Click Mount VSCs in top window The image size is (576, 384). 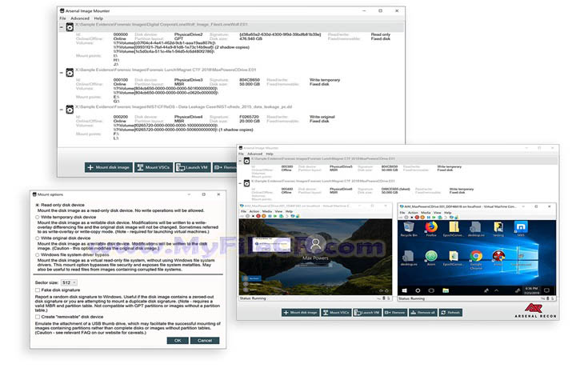pyautogui.click(x=154, y=167)
